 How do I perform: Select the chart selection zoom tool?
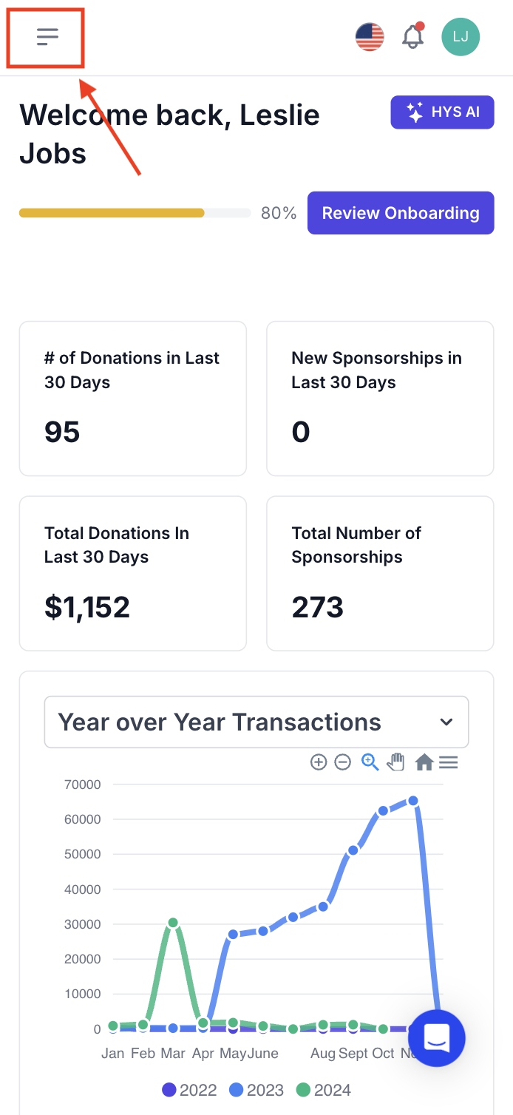tap(370, 762)
